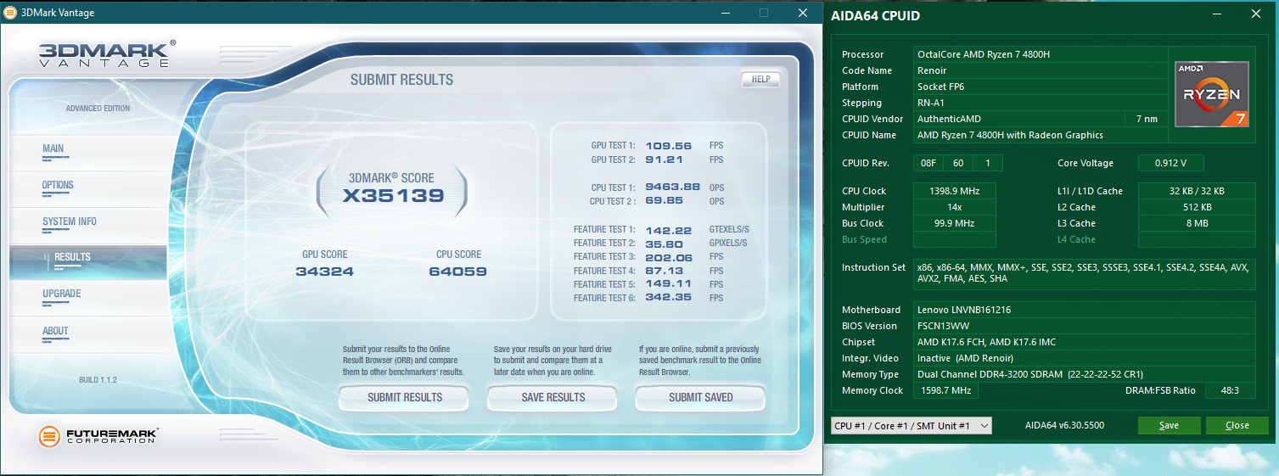Minimize the AIDA64 CPUID window
1279x476 pixels.
click(1218, 14)
